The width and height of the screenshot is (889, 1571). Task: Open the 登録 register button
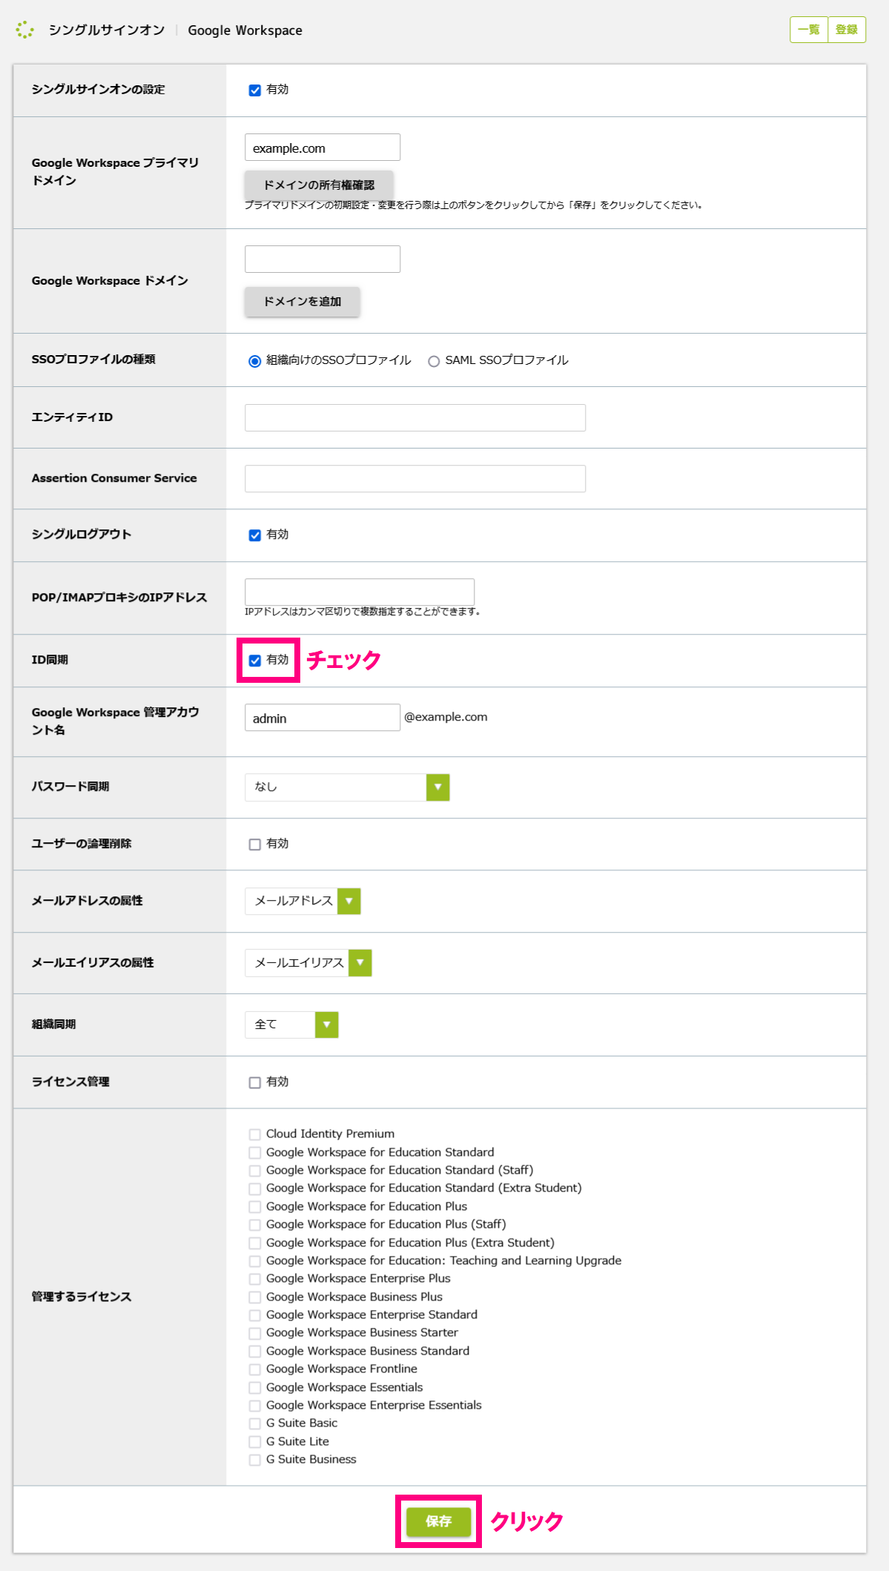click(x=847, y=30)
